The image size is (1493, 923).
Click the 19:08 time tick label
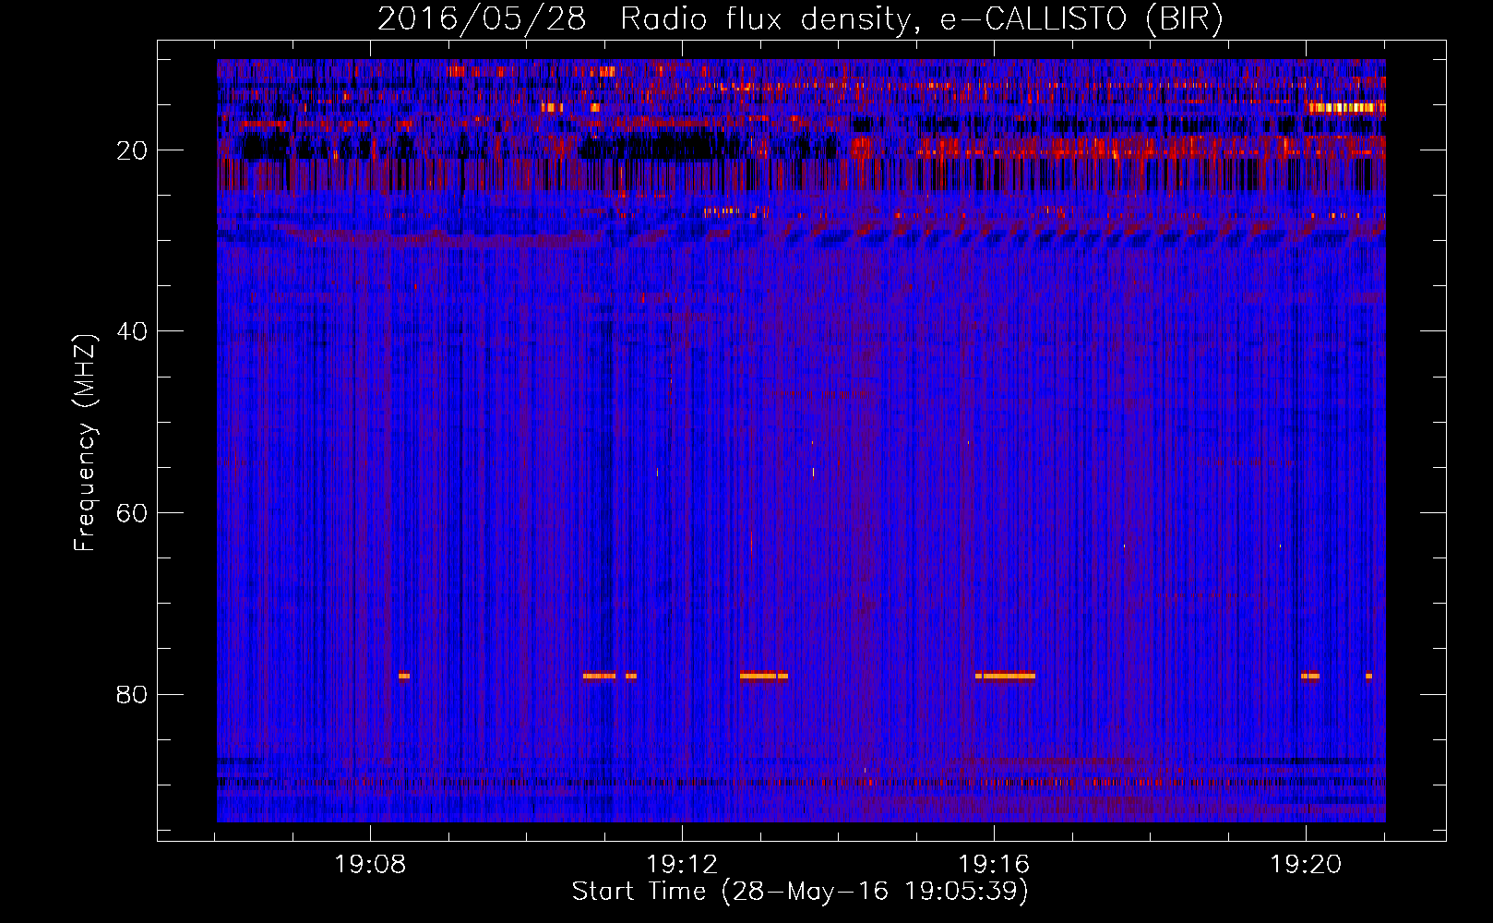[370, 865]
